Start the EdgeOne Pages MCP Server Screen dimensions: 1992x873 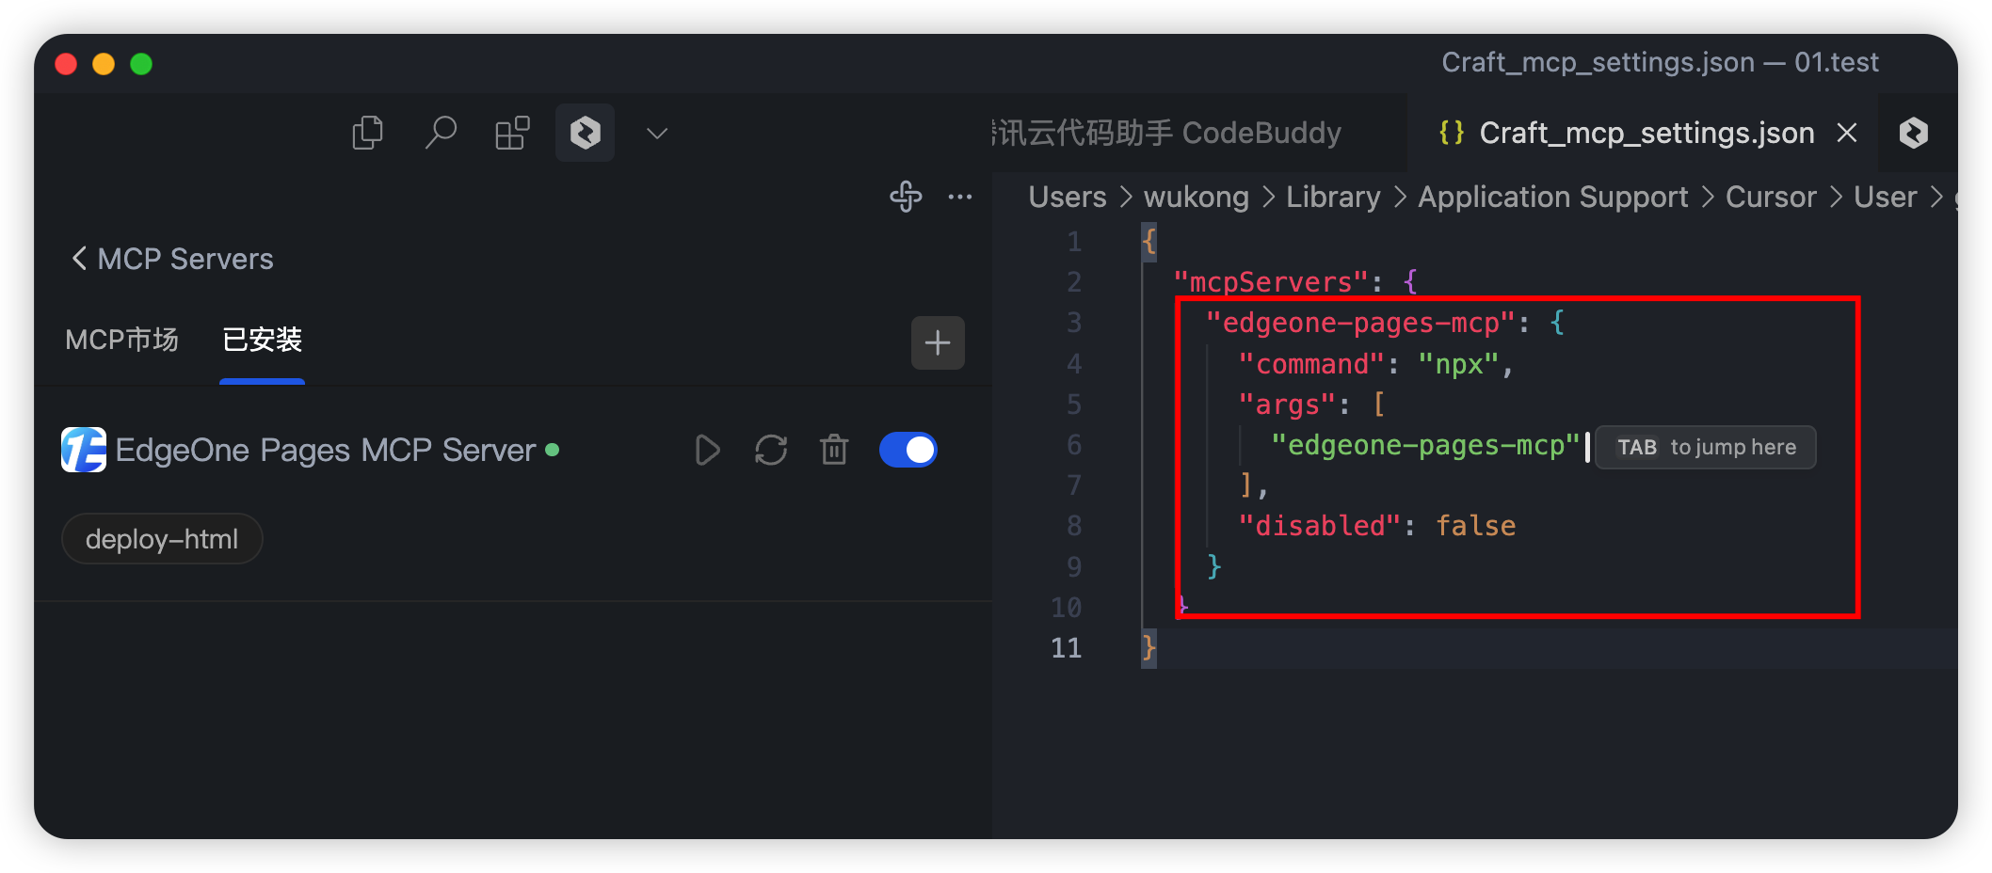click(x=707, y=451)
